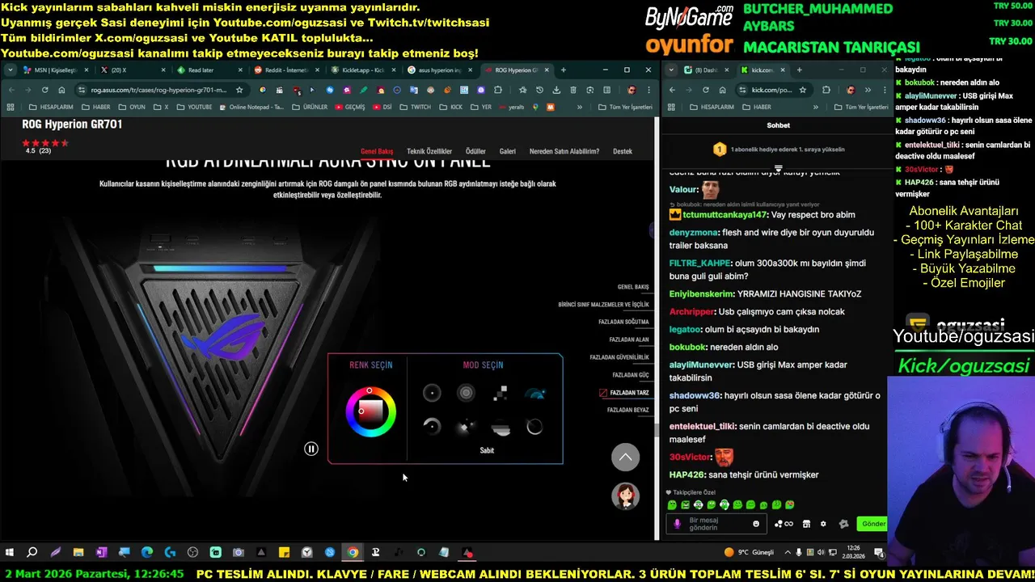The height and width of the screenshot is (582, 1035).
Task: Open the OYUN bookmark folder
Action: (x=132, y=107)
